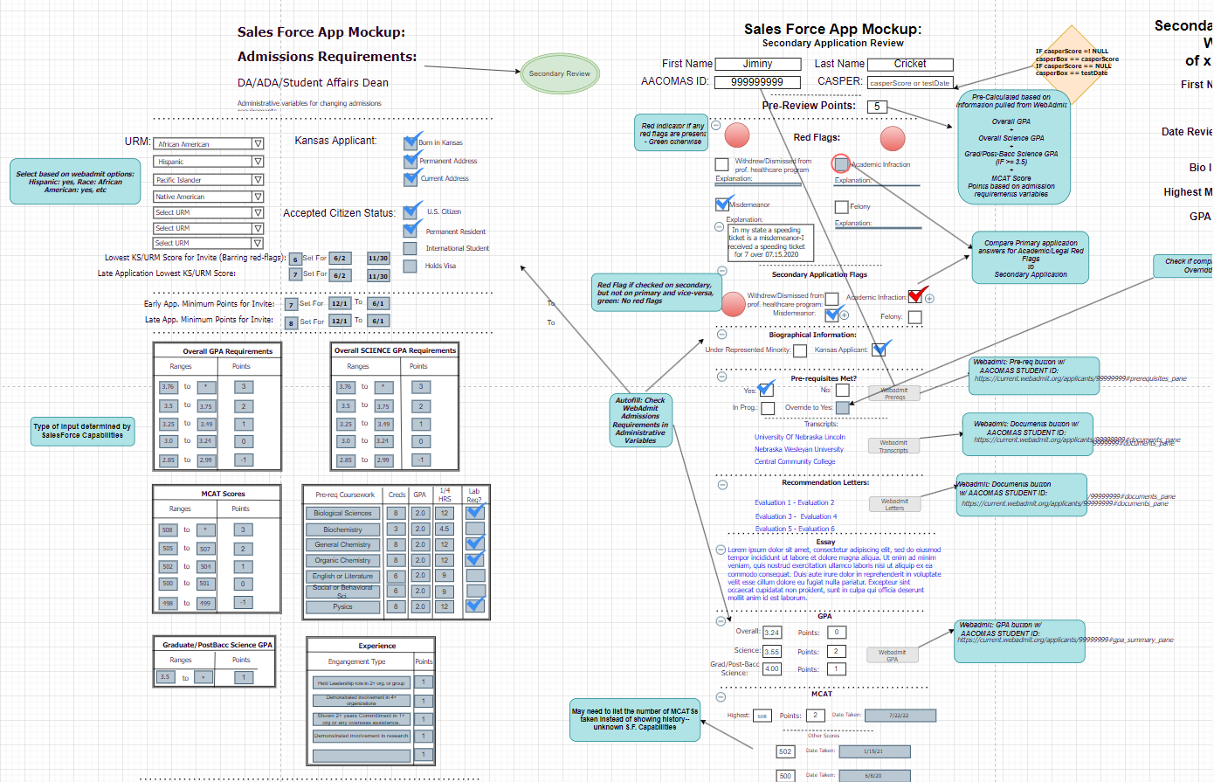Open the African American URM dropdown
Viewport: 1214px width, 782px height.
click(x=208, y=144)
